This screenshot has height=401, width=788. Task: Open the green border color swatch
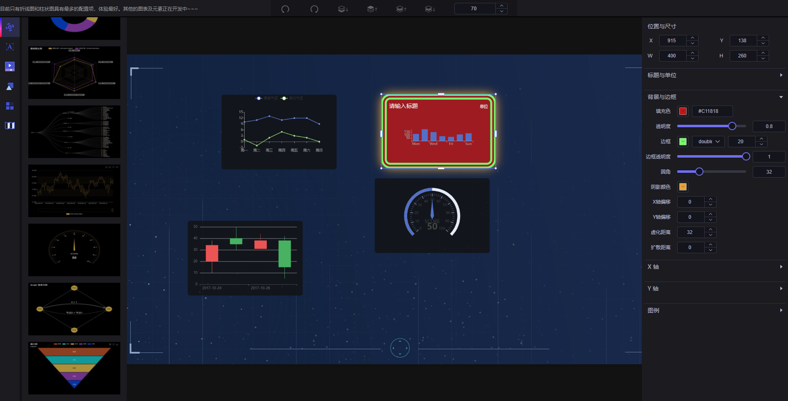(x=683, y=142)
